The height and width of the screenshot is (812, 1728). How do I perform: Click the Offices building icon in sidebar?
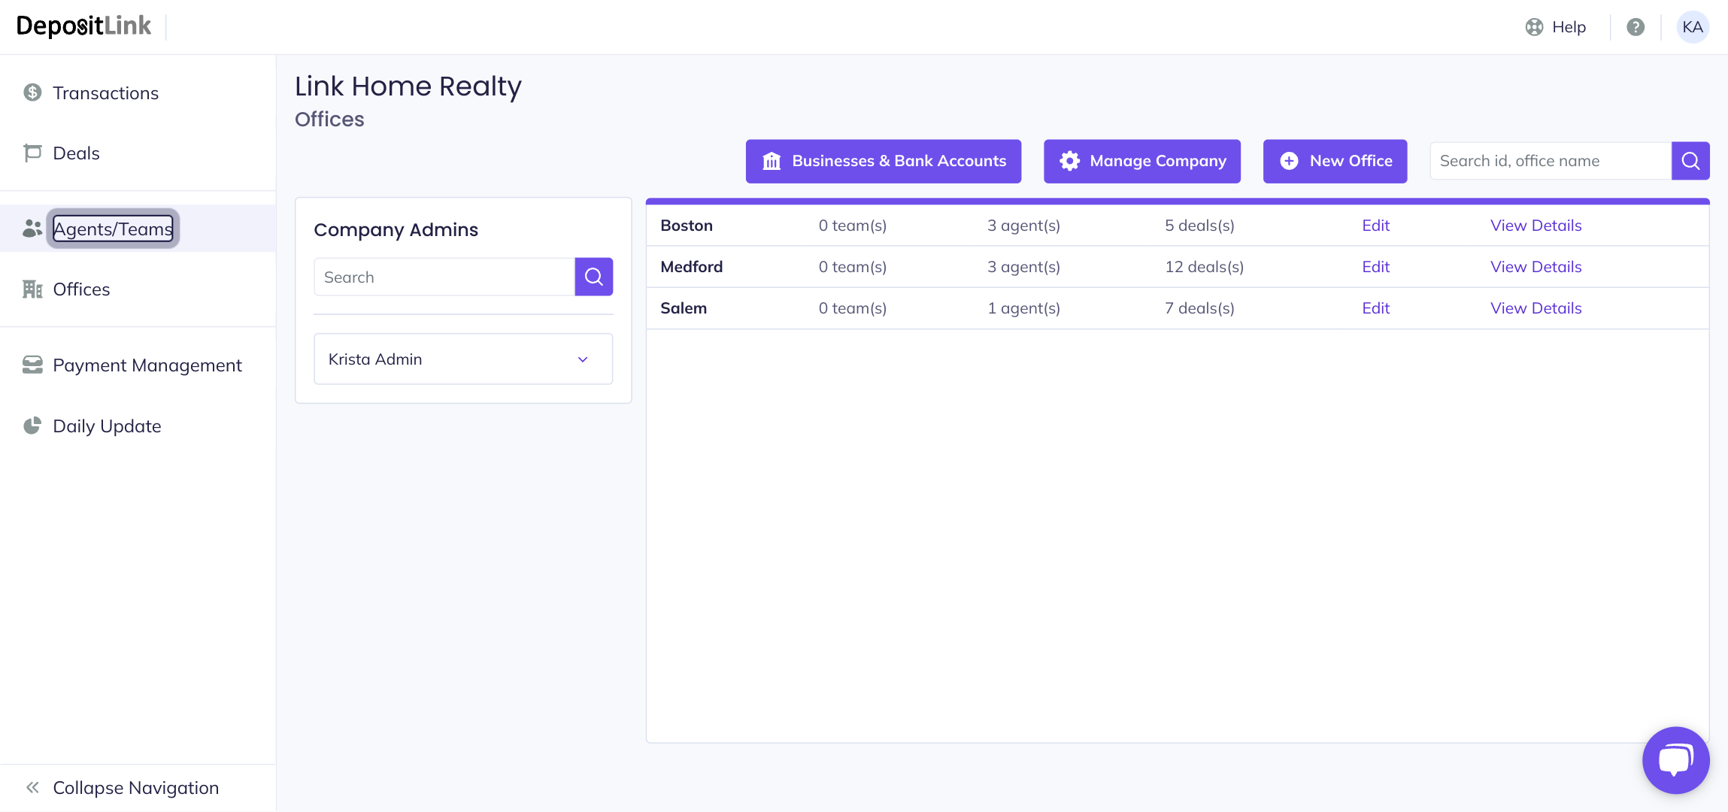coord(32,289)
